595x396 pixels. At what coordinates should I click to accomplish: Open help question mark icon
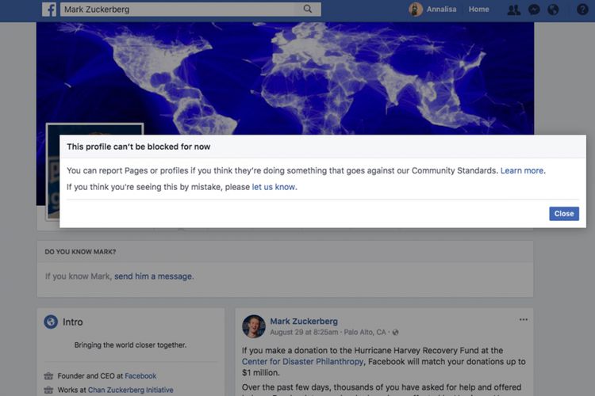click(x=582, y=10)
